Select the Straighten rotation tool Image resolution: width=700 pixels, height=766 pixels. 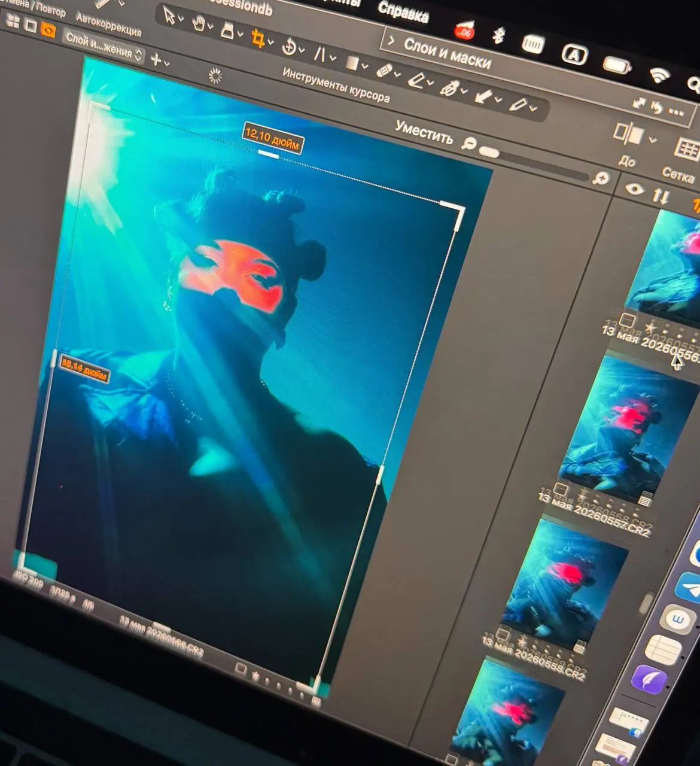click(289, 47)
